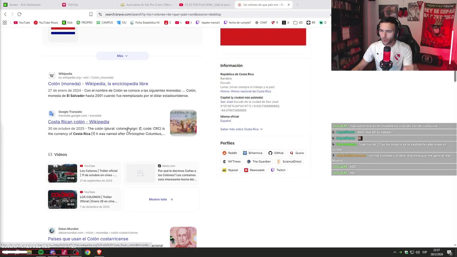Switch to Auriculares Kz Edx Pro tab
Screen dimensions: 457x257
coord(146,5)
